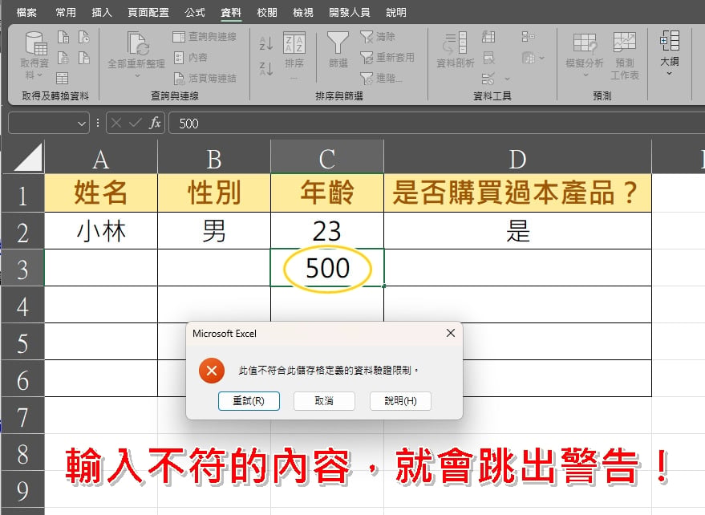Click header cell 是否購買過本產品？

coord(517,193)
